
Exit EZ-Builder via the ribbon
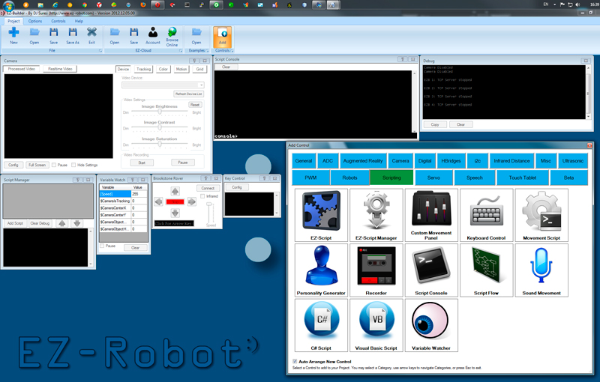(x=91, y=36)
